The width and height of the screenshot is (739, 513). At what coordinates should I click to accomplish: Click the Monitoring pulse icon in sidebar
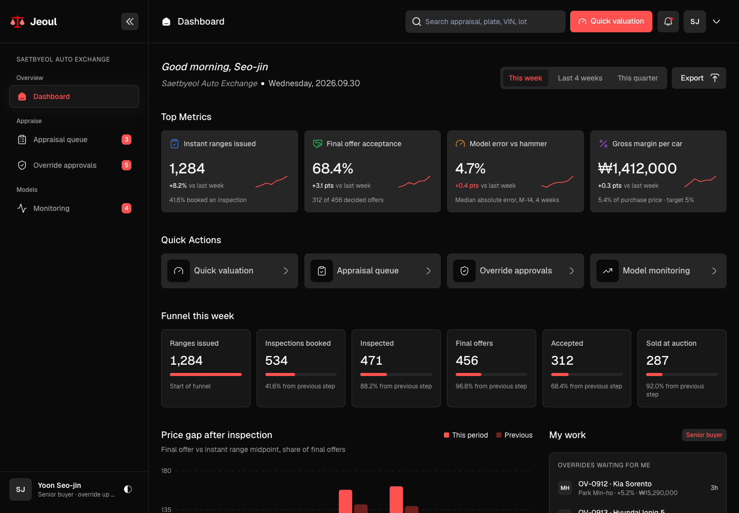click(x=22, y=208)
